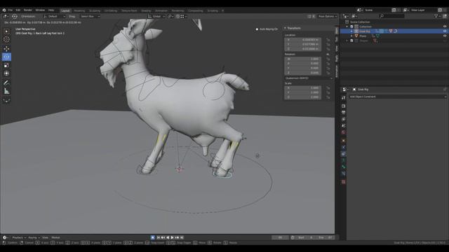Open the Output properties tab icon
The image size is (449, 252).
(343, 113)
